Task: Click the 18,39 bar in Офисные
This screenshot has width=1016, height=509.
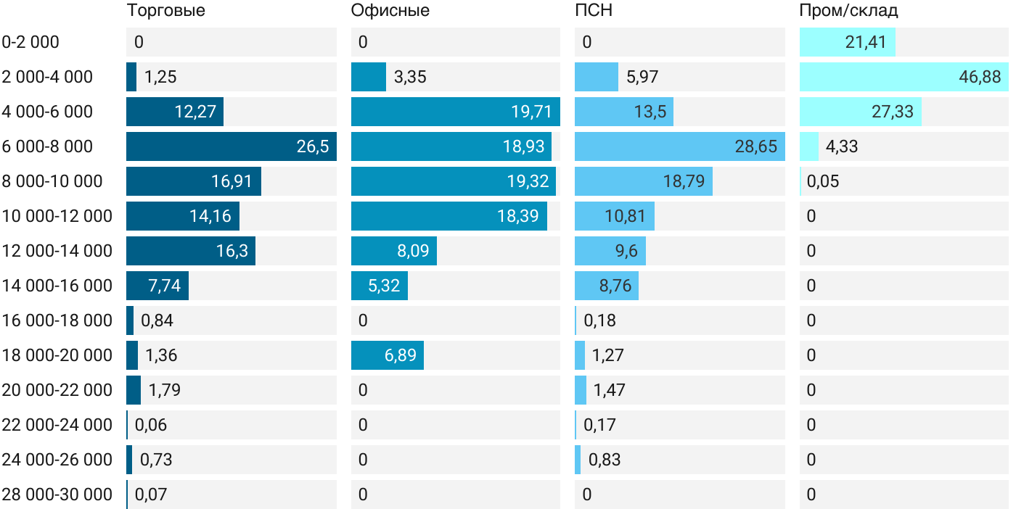Action: pyautogui.click(x=448, y=216)
